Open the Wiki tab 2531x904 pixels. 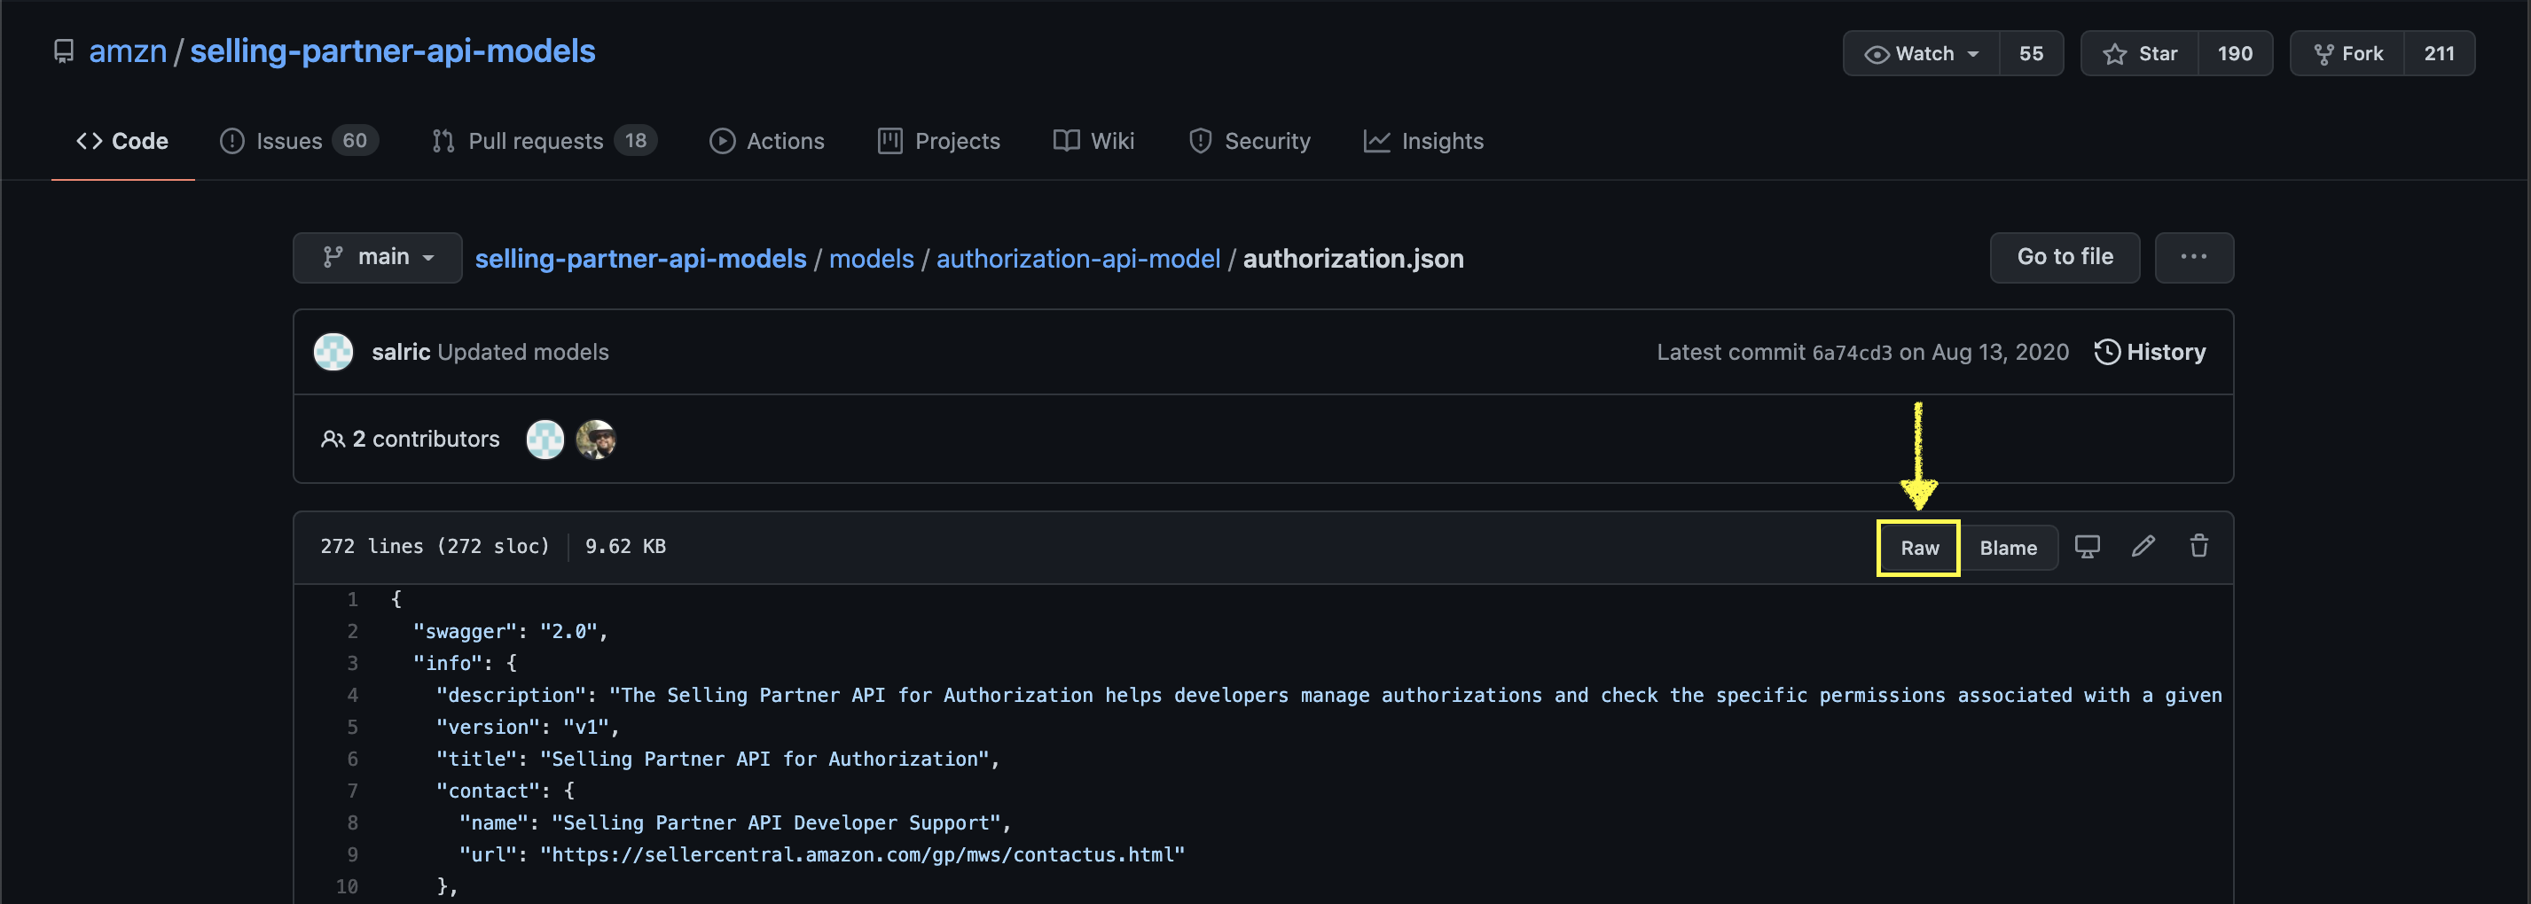[x=1093, y=141]
